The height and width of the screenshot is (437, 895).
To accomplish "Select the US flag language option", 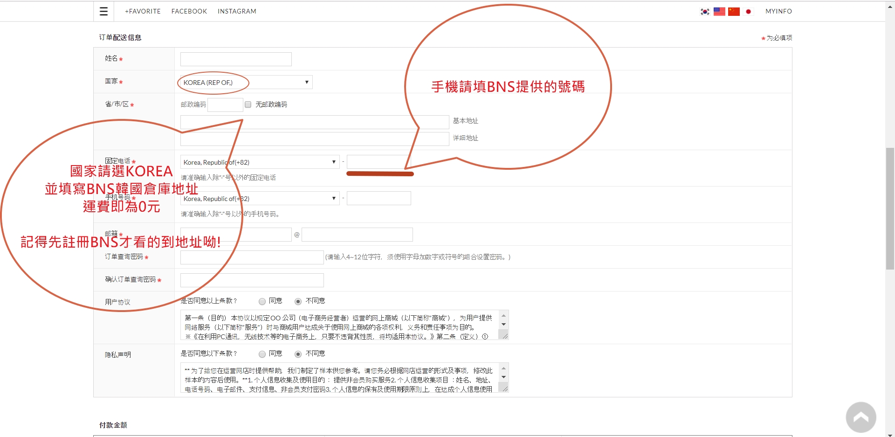I will (x=719, y=12).
